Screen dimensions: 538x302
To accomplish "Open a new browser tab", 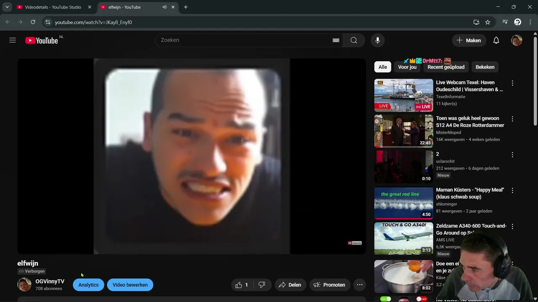I will click(186, 7).
